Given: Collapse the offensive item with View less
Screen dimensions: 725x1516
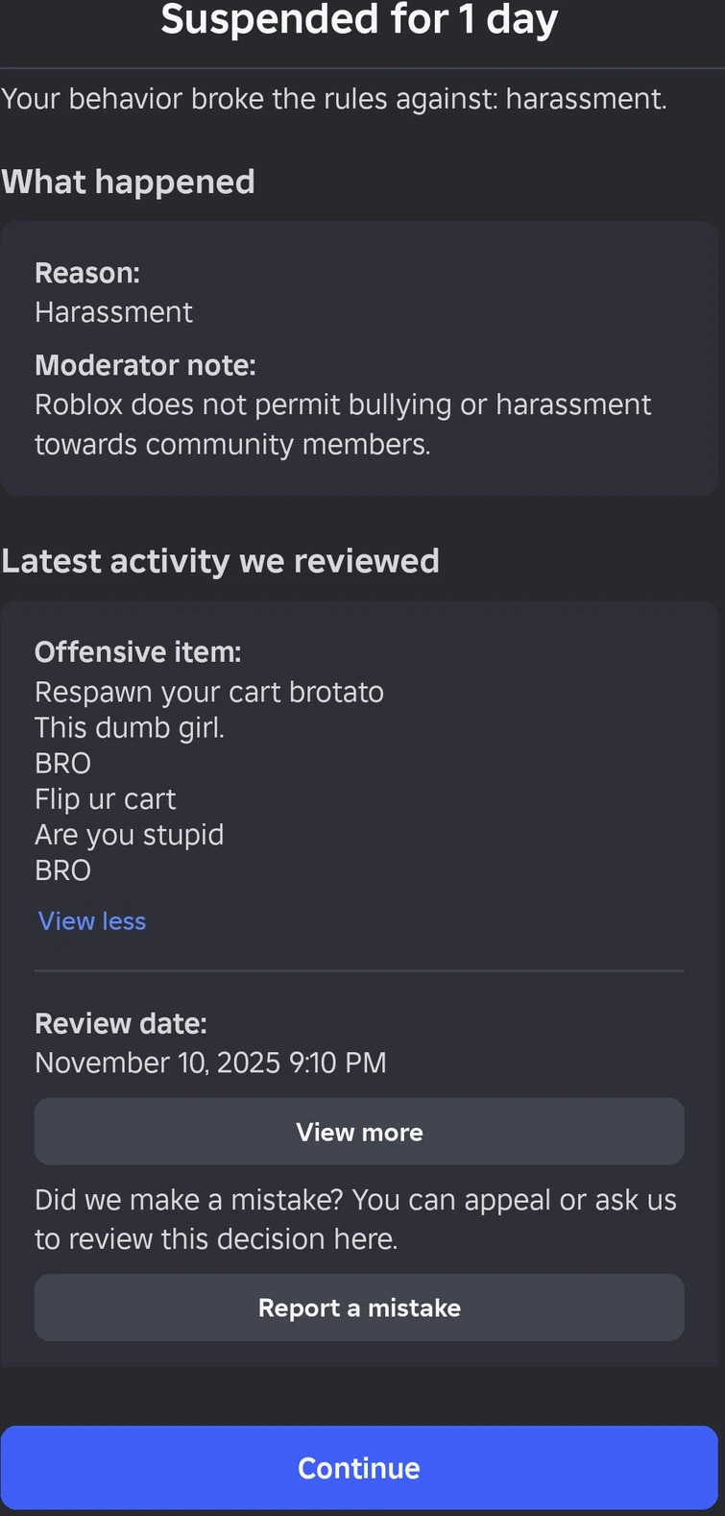Looking at the screenshot, I should 91,920.
